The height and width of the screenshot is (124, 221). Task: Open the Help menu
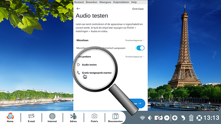point(134,2)
